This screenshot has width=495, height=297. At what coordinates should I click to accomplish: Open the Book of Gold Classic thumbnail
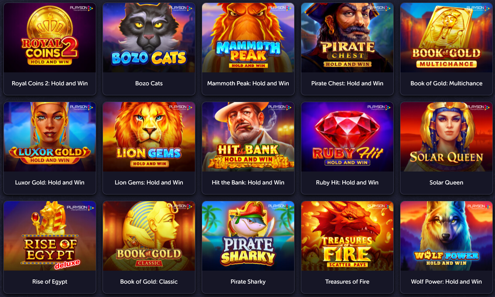[149, 236]
